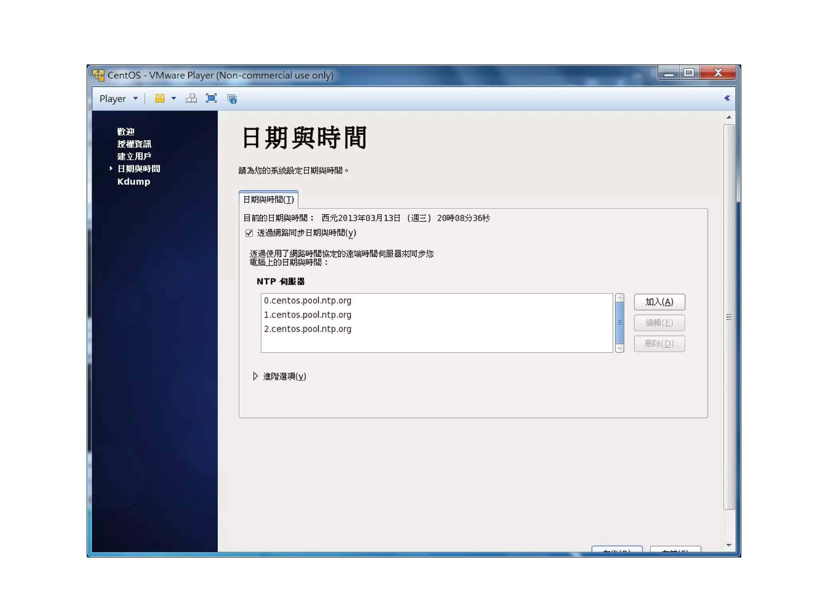Select the 日期與時間(T) tab
This screenshot has width=815, height=611.
[269, 199]
